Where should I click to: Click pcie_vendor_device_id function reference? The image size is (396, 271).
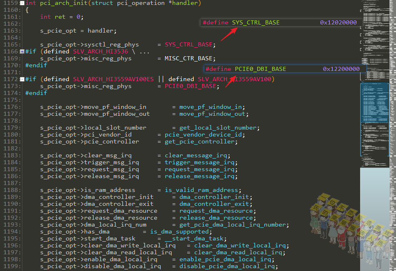click(x=204, y=135)
